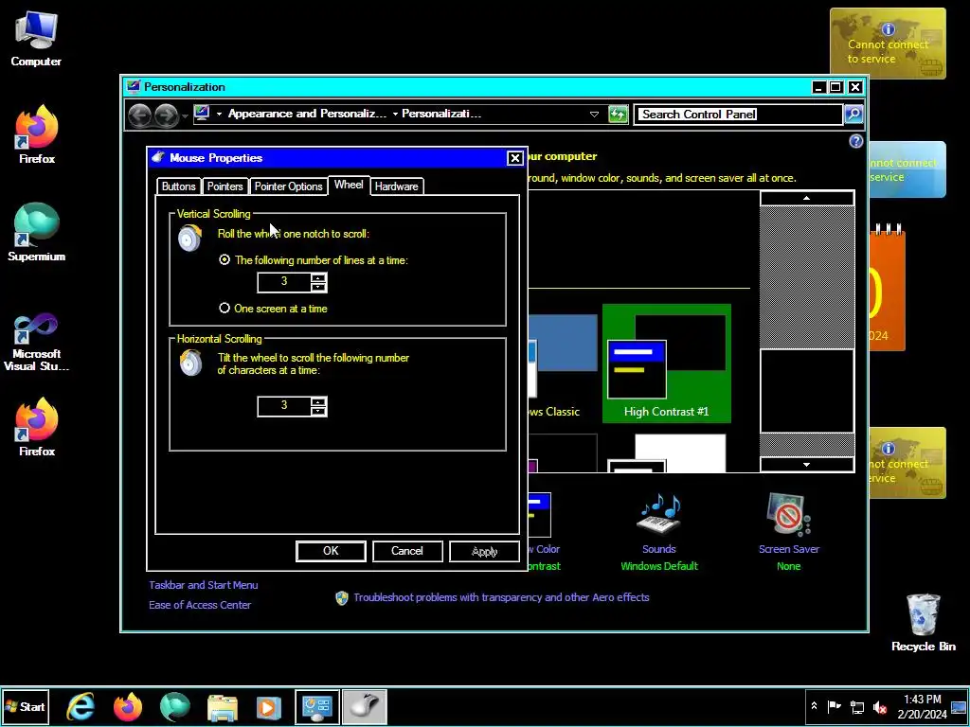Select 'The following number of lines' radio button
Image resolution: width=970 pixels, height=727 pixels.
coord(225,260)
